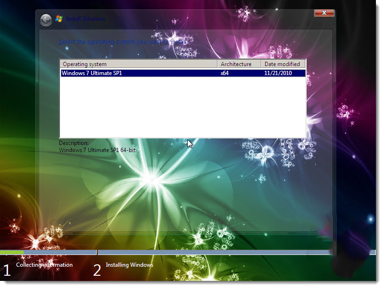Click the x64 architecture cell
Image resolution: width=383 pixels, height=288 pixels.
(x=225, y=73)
